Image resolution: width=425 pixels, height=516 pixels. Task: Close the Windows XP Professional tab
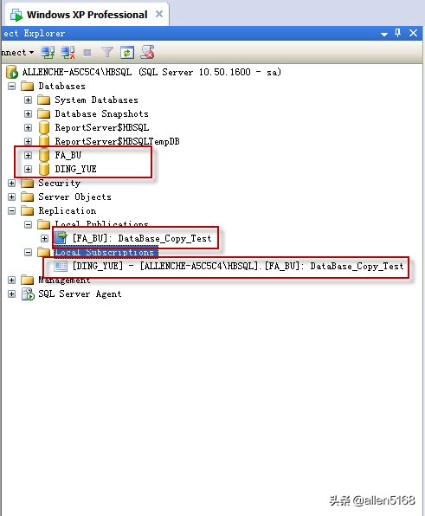[159, 14]
